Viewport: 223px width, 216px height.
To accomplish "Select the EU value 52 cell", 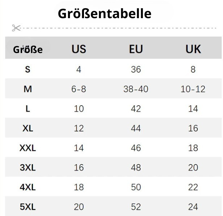I will (x=136, y=207).
